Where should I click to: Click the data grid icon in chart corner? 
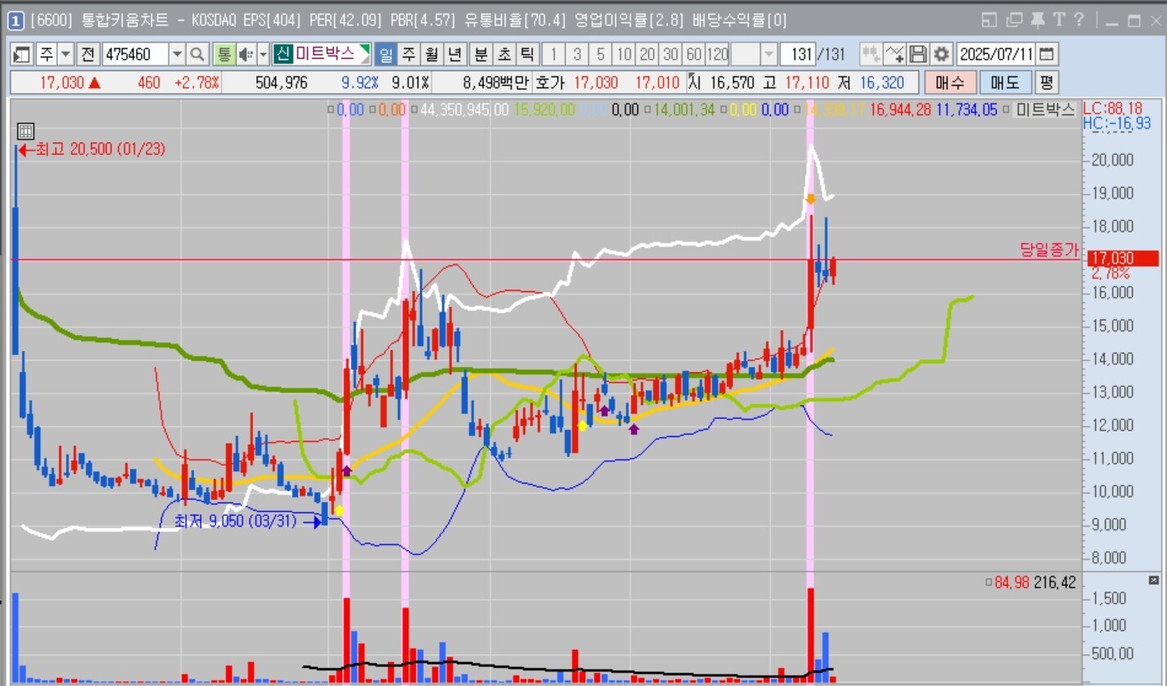tap(25, 131)
